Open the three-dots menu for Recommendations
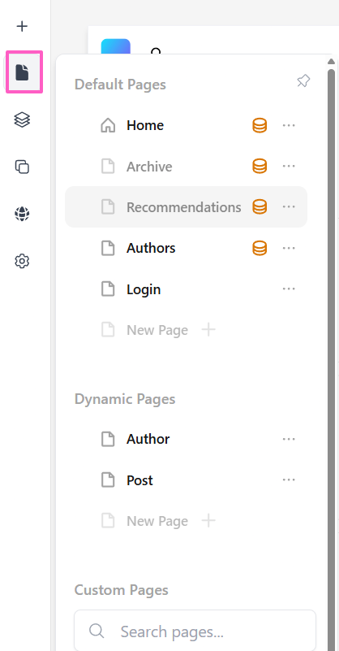Image resolution: width=339 pixels, height=651 pixels. coord(289,206)
